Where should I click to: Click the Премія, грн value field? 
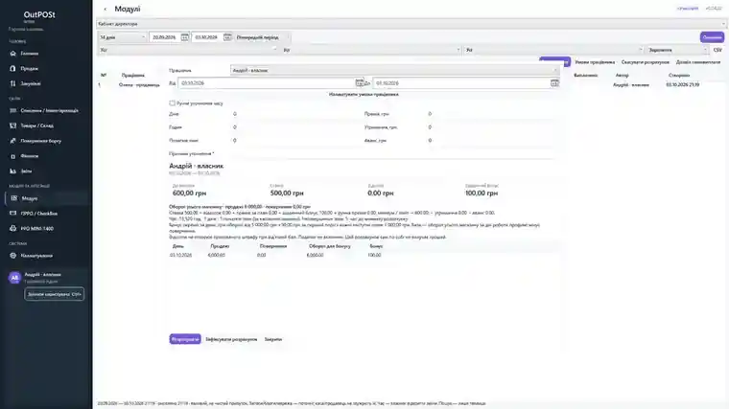click(x=492, y=114)
